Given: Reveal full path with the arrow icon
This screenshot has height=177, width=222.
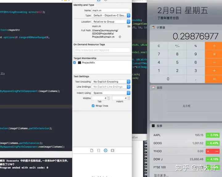Looking at the screenshot, I should pos(120,37).
